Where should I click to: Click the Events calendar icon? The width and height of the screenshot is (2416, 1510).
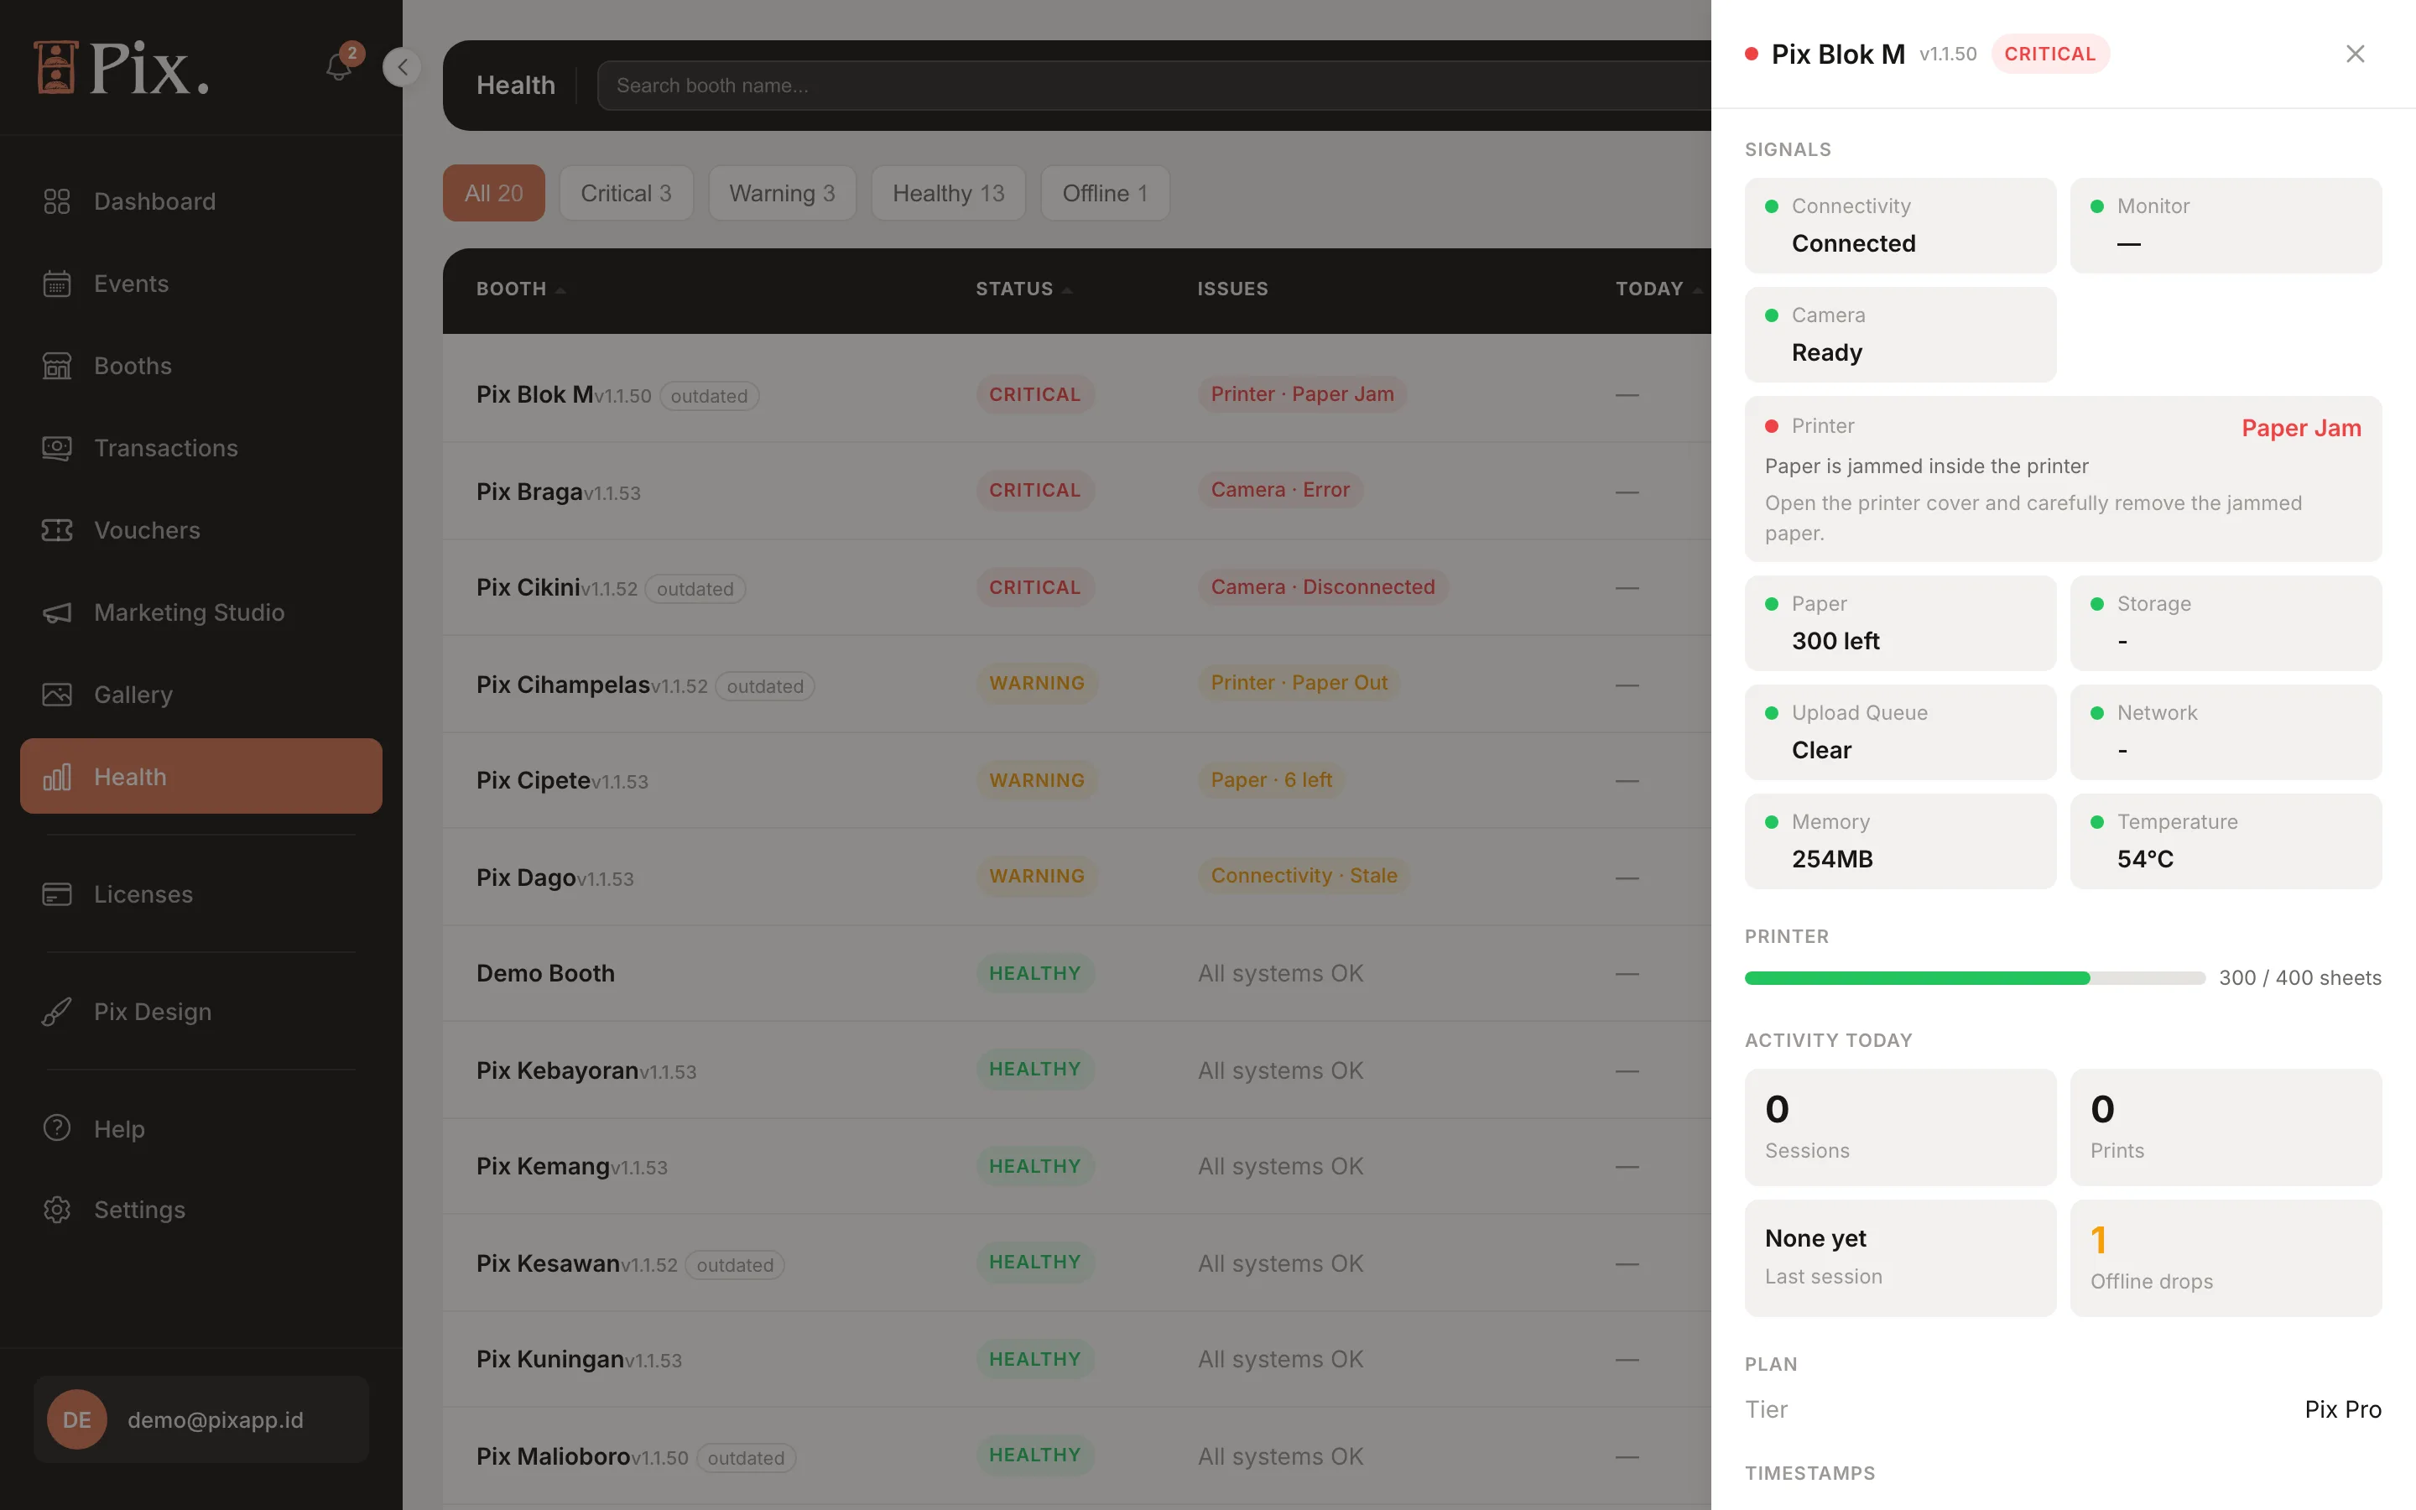[x=57, y=284]
